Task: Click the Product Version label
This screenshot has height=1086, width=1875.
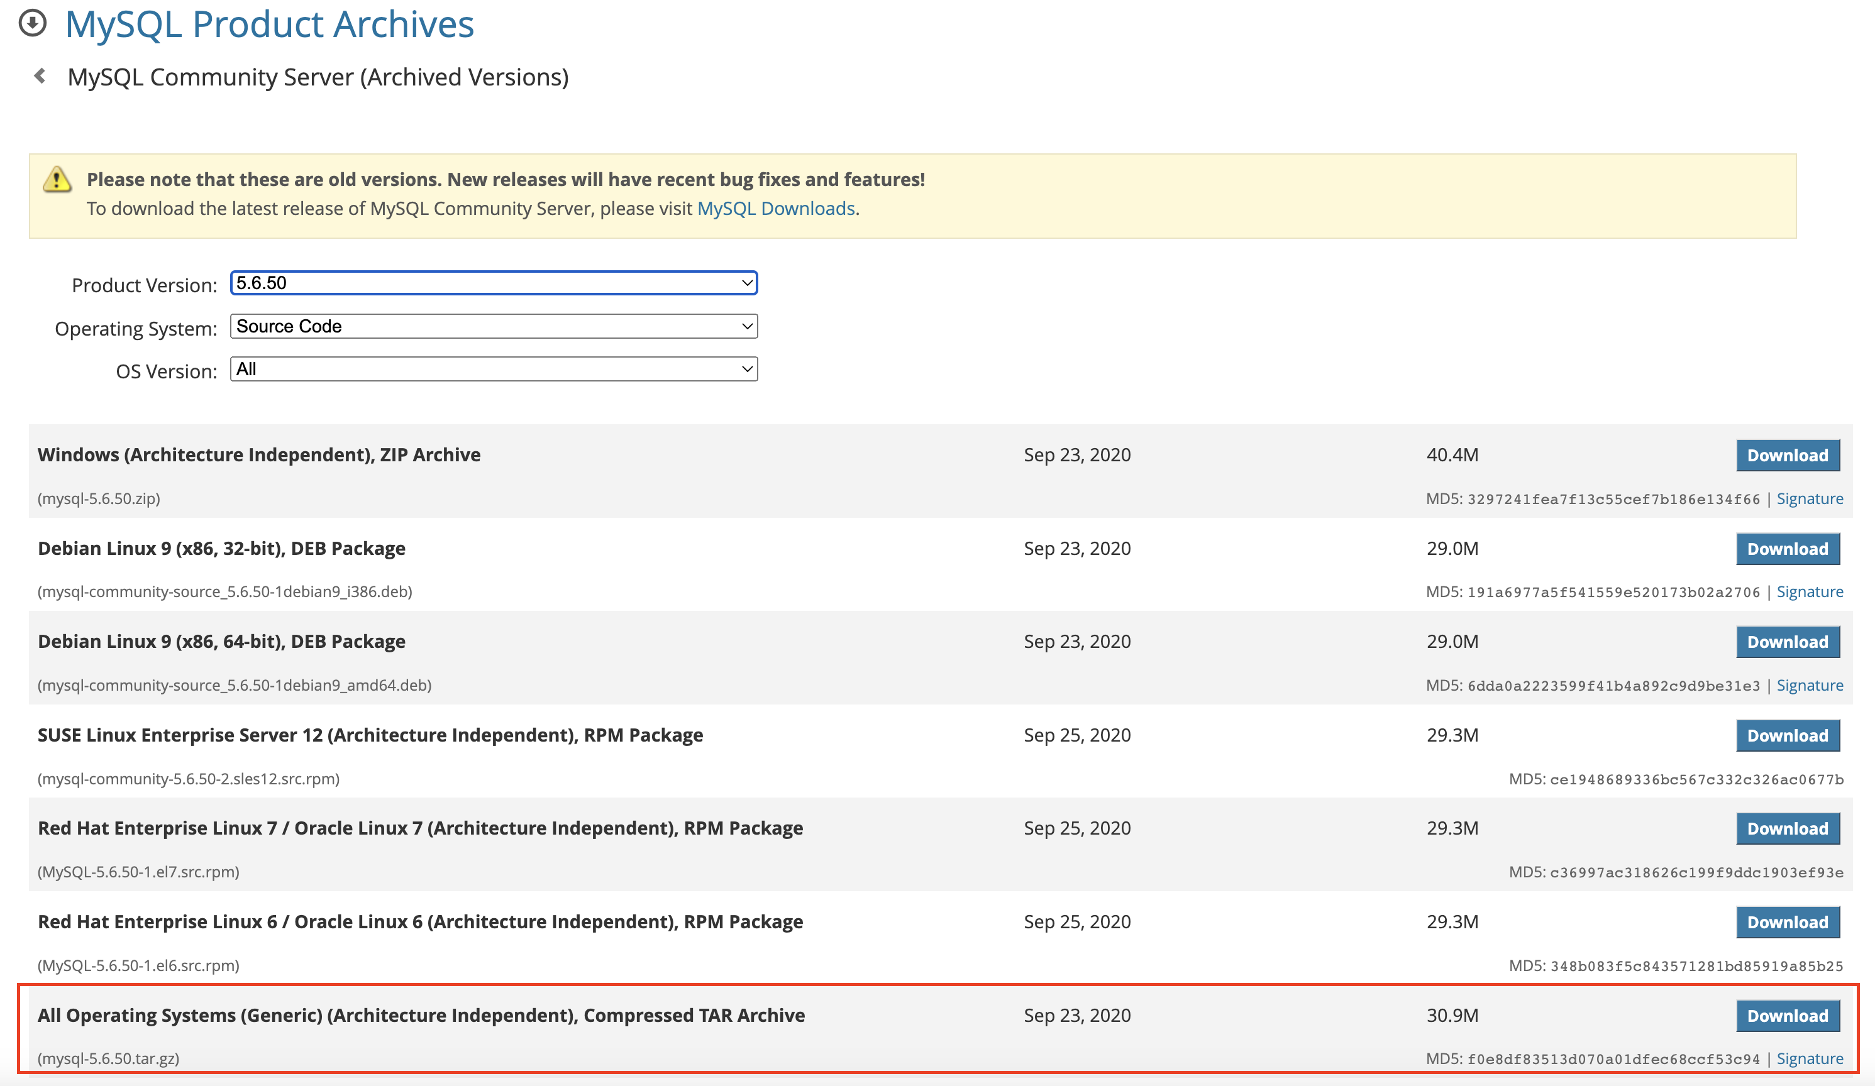Action: click(x=145, y=285)
